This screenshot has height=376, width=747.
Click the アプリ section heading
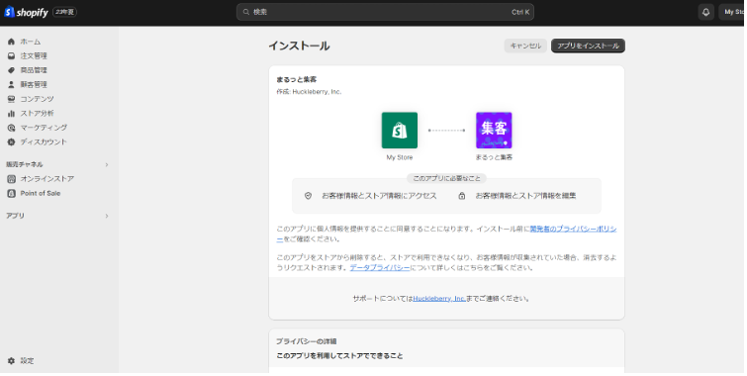[15, 216]
